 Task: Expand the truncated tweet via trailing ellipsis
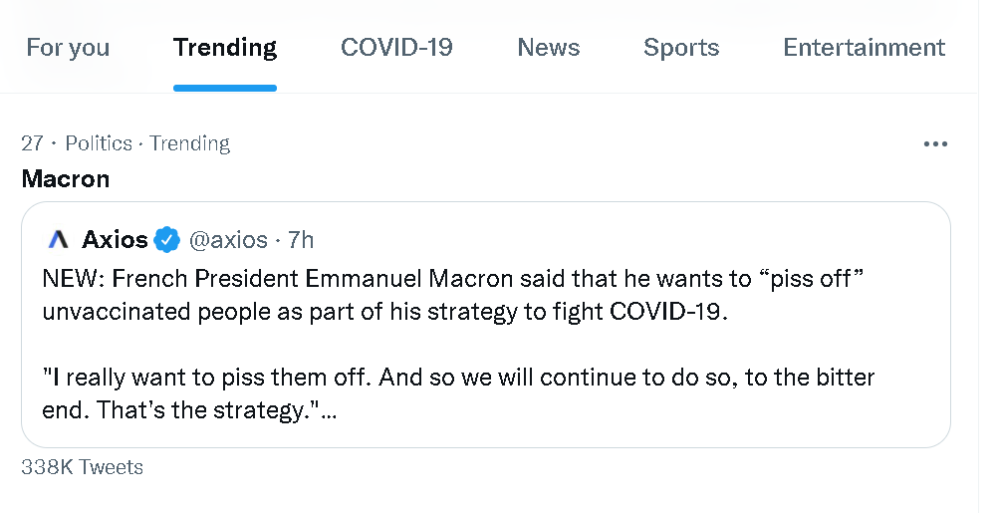point(330,411)
